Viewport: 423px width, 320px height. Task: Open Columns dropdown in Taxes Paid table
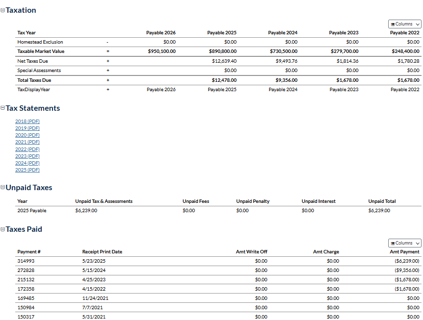pyautogui.click(x=404, y=243)
